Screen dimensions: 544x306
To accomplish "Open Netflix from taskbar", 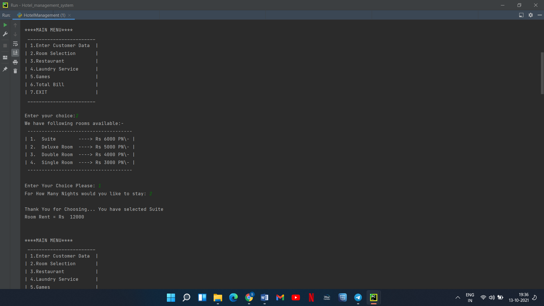I will tap(311, 297).
